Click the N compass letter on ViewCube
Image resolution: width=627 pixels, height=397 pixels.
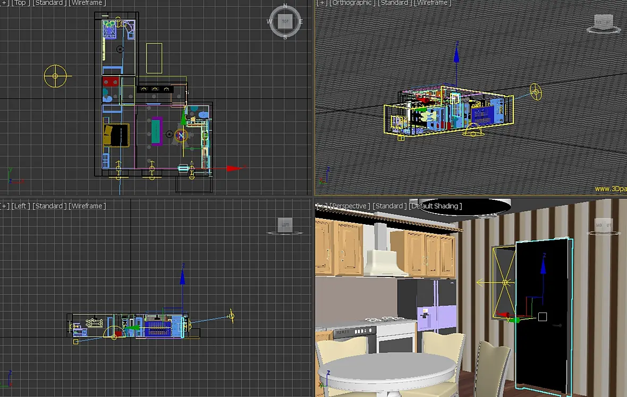(x=285, y=6)
